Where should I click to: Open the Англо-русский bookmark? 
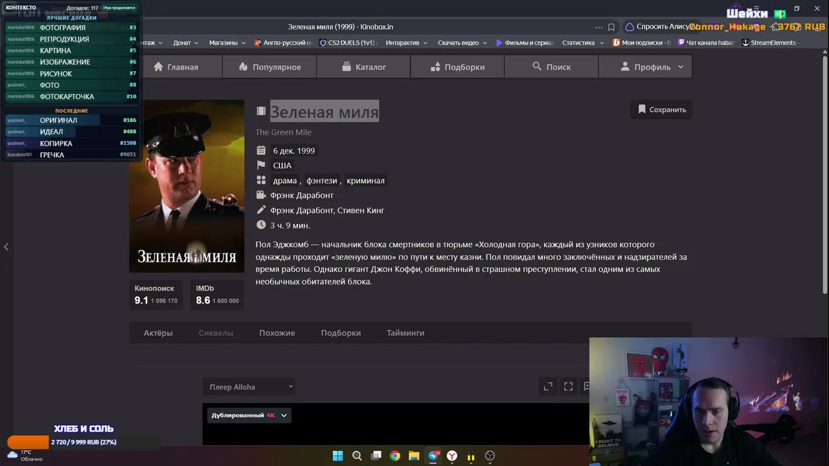(x=284, y=43)
